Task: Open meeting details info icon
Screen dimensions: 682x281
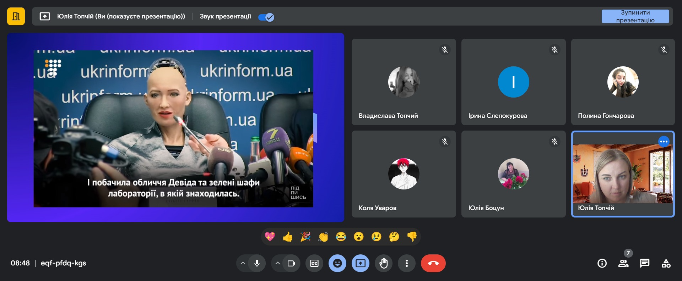Action: [602, 263]
